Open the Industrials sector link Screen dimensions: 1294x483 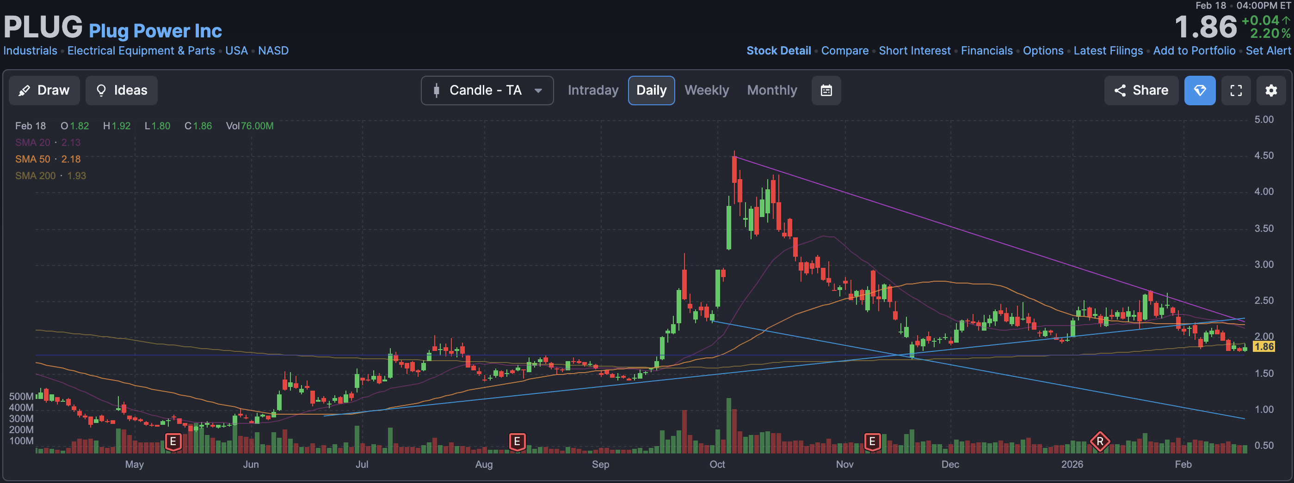click(30, 51)
